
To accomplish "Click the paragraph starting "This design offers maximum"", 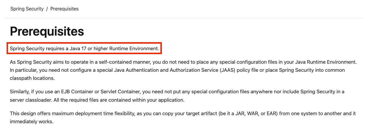I will click(183, 118).
